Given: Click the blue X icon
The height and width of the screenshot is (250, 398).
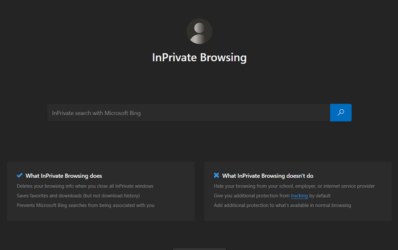Looking at the screenshot, I should pos(216,175).
